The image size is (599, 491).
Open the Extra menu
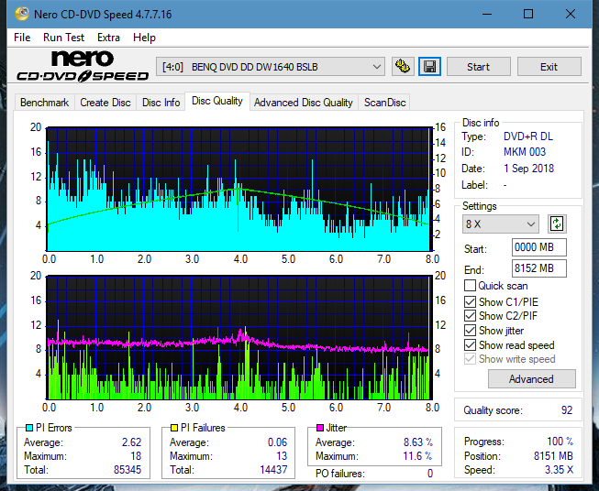tap(108, 38)
